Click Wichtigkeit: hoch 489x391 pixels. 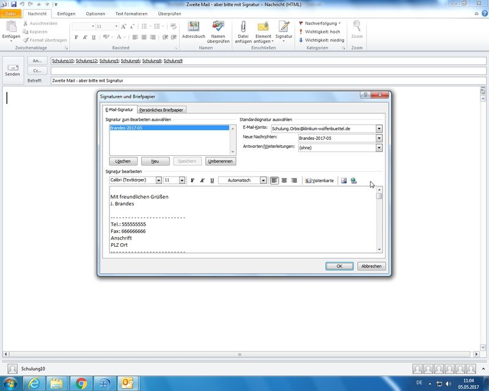319,32
